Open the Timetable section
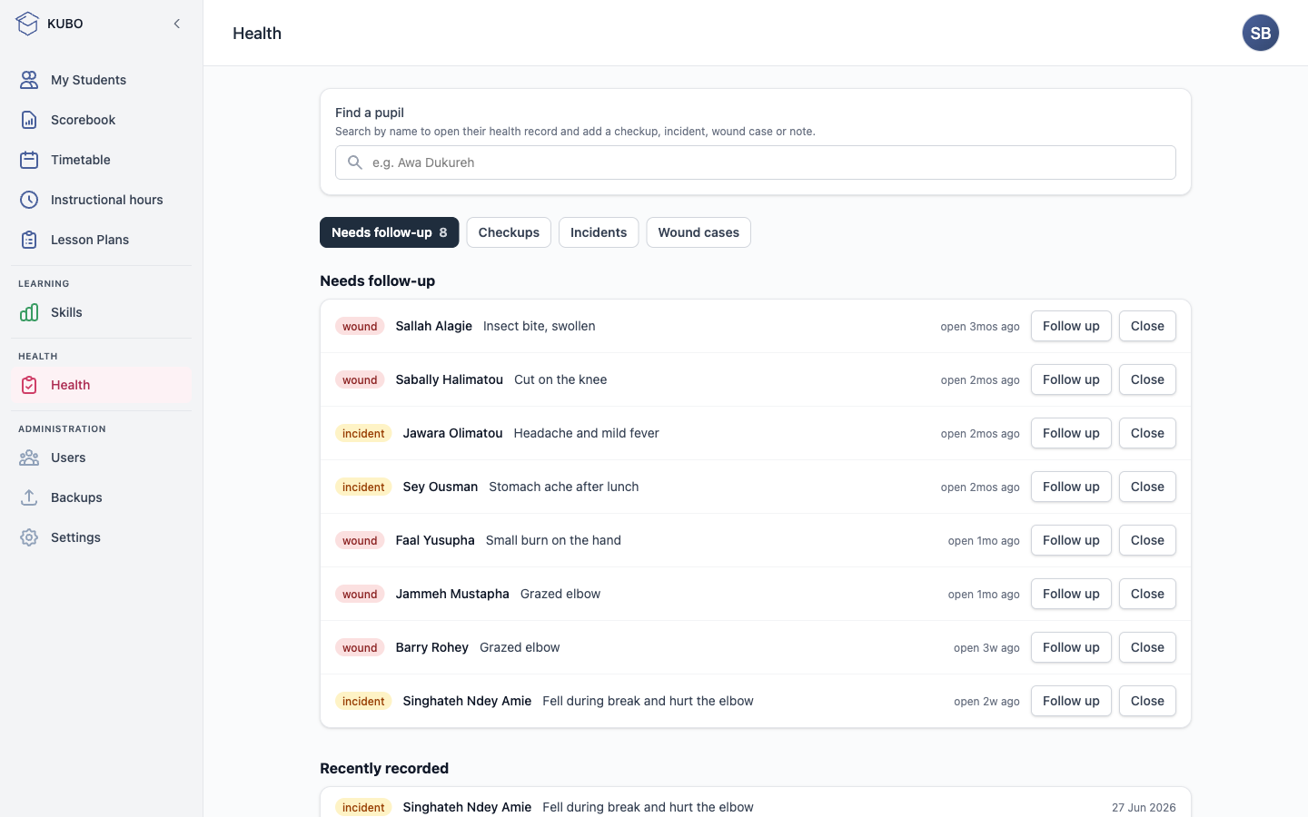1308x817 pixels. [102, 160]
